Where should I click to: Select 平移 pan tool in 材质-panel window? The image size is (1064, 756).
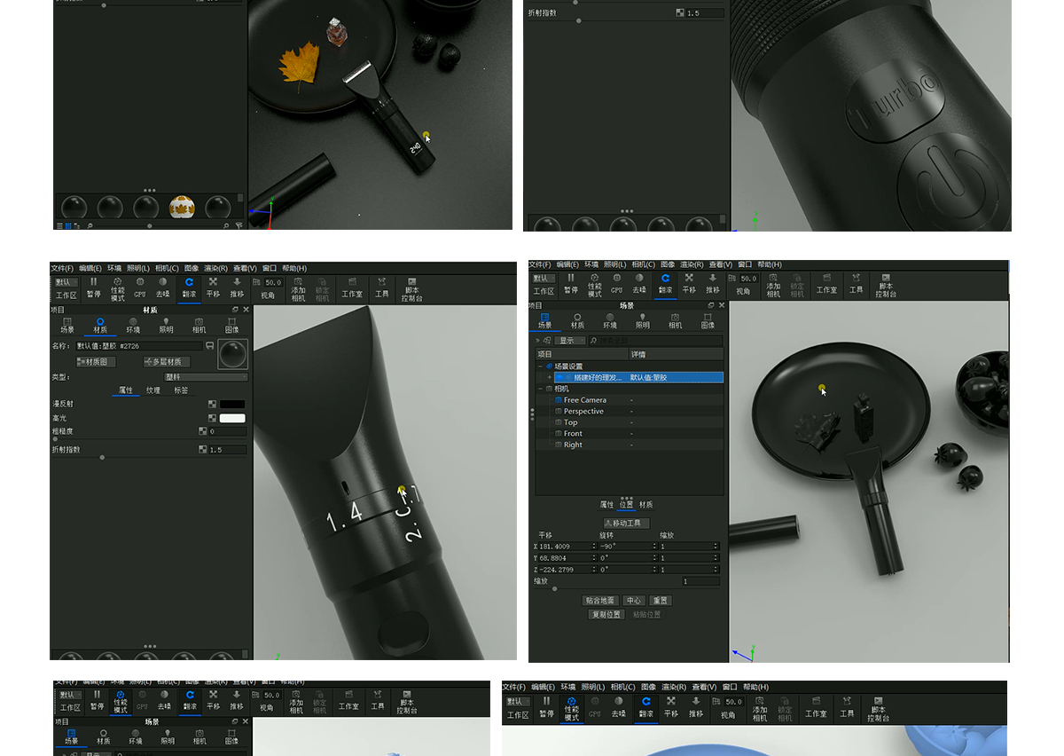point(213,287)
